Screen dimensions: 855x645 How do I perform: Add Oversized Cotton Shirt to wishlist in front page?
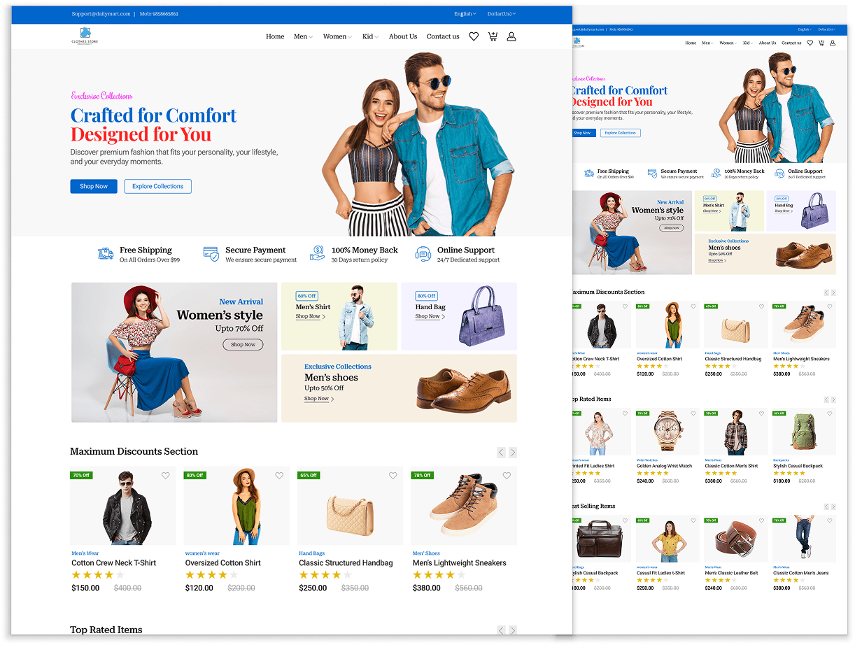(279, 476)
